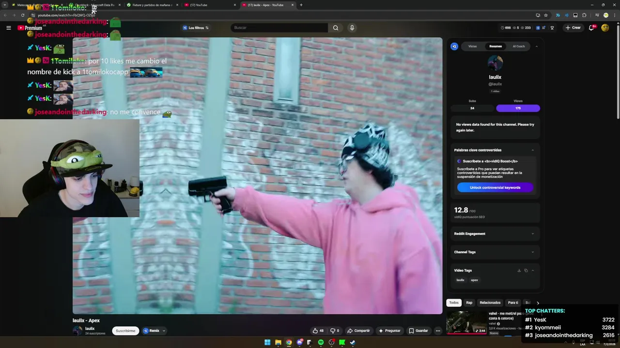Click the search magnifier button
The width and height of the screenshot is (620, 348).
pyautogui.click(x=336, y=28)
